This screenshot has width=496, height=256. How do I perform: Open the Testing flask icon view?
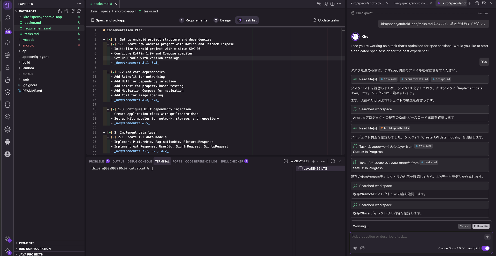(7, 67)
